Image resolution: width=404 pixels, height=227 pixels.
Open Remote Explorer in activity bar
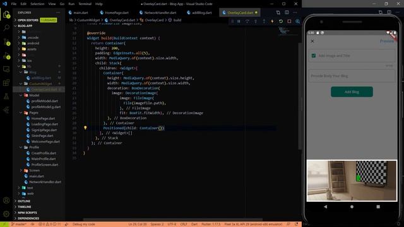(6, 69)
